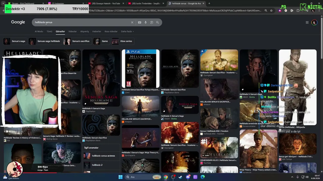Search by image with the camera lens icon
The width and height of the screenshot is (323, 181).
[152, 22]
